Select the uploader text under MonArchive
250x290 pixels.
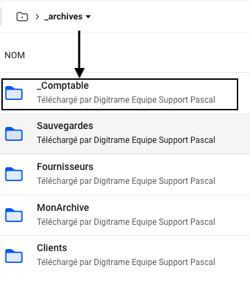pyautogui.click(x=126, y=222)
